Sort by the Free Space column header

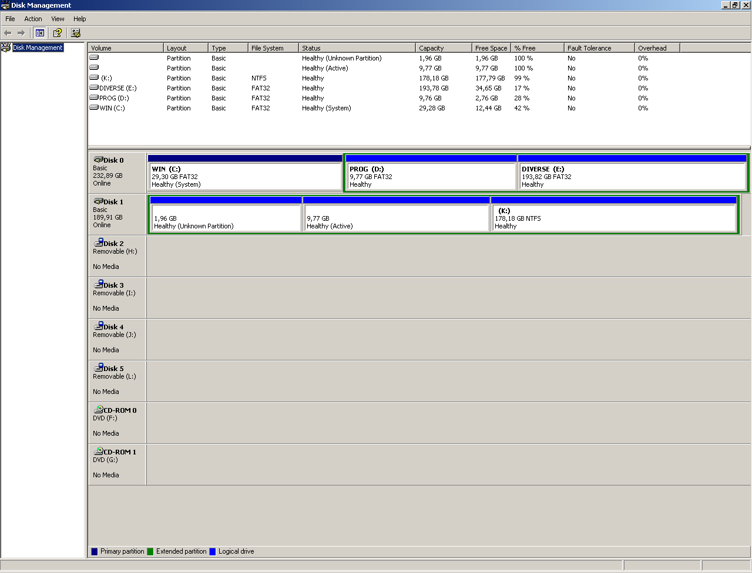pyautogui.click(x=491, y=48)
